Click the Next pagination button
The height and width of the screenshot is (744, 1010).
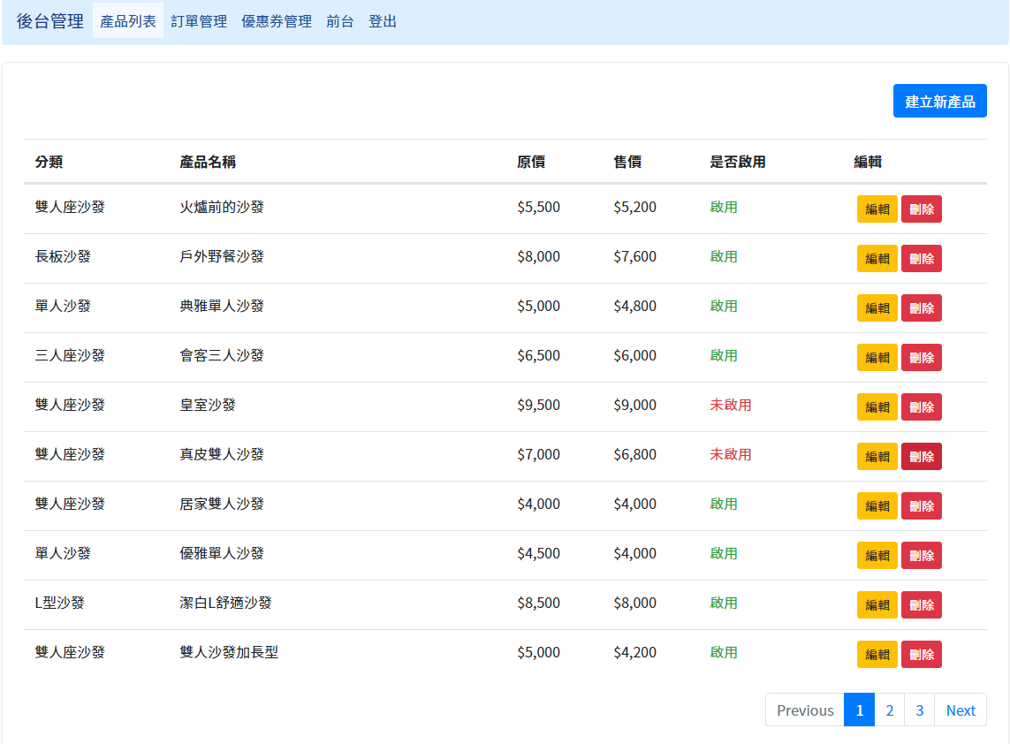click(x=961, y=710)
